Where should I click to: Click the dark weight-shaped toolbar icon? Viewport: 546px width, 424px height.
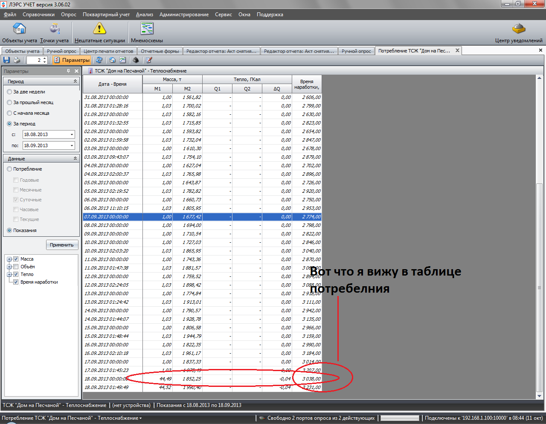(136, 60)
